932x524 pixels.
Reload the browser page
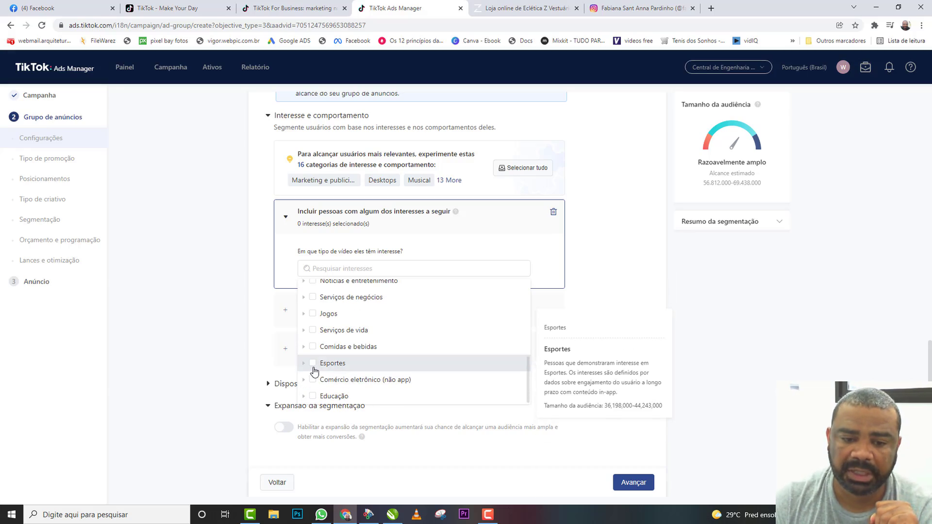[x=41, y=25]
